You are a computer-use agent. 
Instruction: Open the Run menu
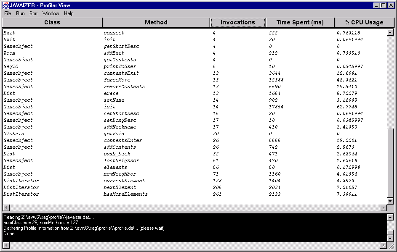(20, 13)
